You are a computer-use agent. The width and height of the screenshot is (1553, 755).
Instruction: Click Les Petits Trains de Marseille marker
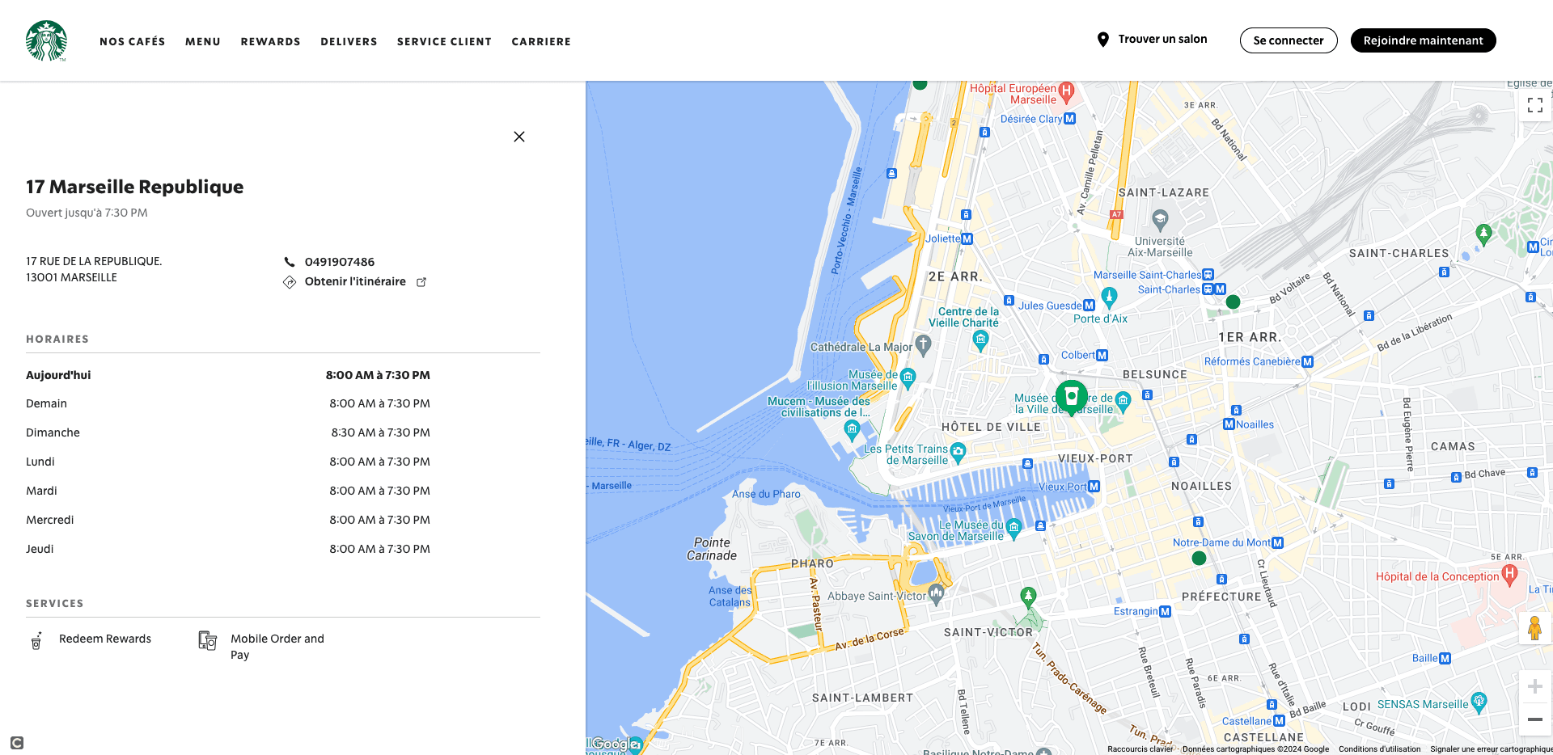958,453
